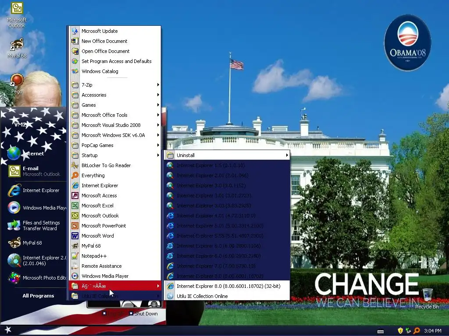The height and width of the screenshot is (336, 449).
Task: Open the Utilu IE Collection folder entry
Action: pyautogui.click(x=115, y=296)
